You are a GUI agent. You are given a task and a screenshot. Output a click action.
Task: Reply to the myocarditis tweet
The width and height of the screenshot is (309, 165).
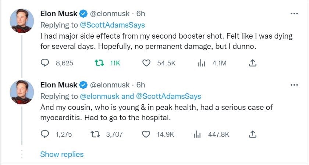45,134
